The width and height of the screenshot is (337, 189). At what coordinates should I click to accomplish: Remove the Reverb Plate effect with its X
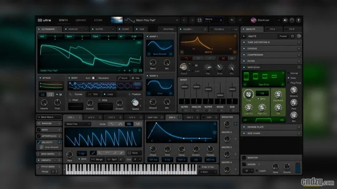(x=299, y=127)
